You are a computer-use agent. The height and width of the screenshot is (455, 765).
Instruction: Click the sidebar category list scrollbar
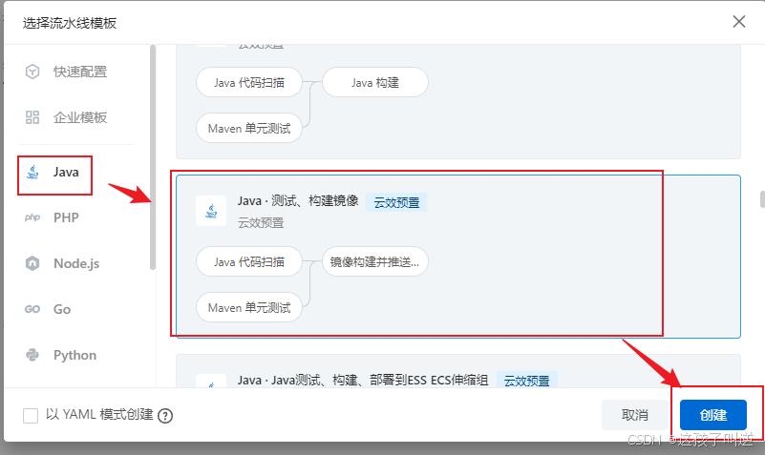[153, 156]
